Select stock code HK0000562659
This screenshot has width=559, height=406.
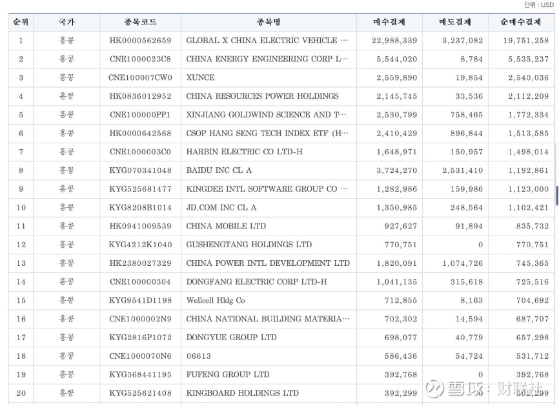(x=141, y=41)
